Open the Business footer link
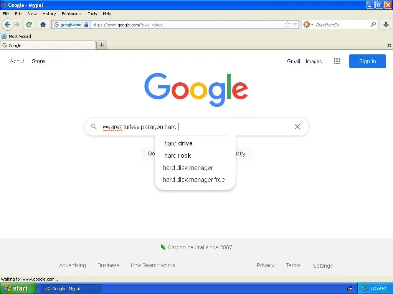This screenshot has height=294, width=393. point(108,265)
